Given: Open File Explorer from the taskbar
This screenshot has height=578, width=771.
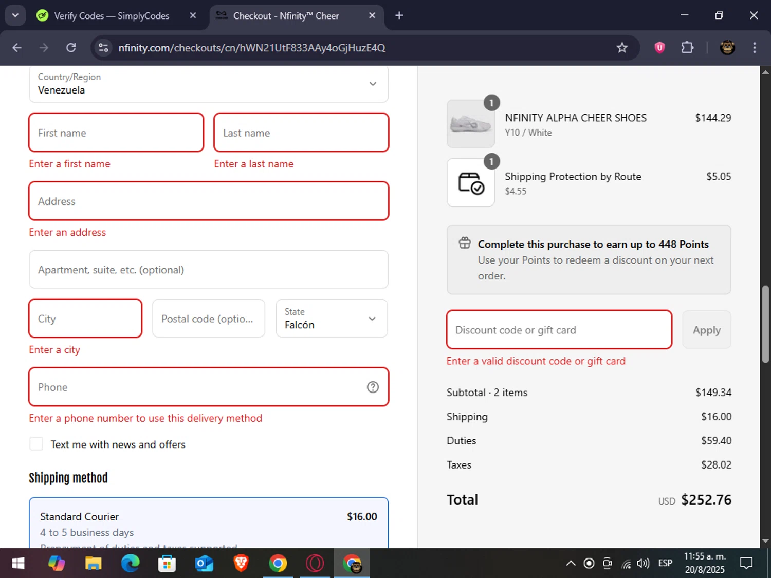Looking at the screenshot, I should click(x=93, y=564).
